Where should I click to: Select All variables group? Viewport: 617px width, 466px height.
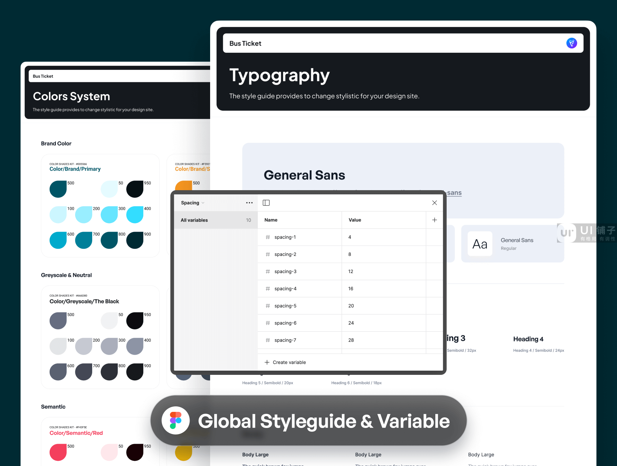click(216, 220)
